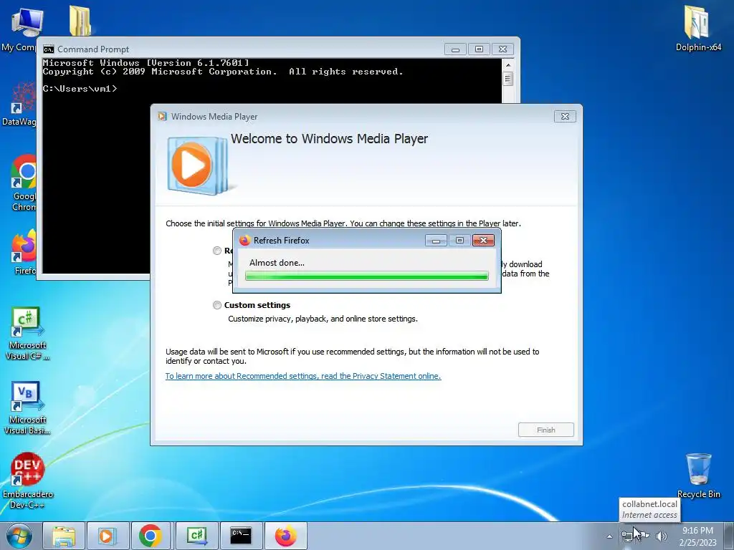Open the clock showing 9:16 PM
Screen dimensions: 734x550
click(x=697, y=536)
